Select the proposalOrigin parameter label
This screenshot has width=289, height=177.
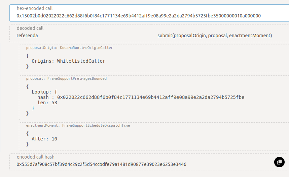tap(42, 48)
